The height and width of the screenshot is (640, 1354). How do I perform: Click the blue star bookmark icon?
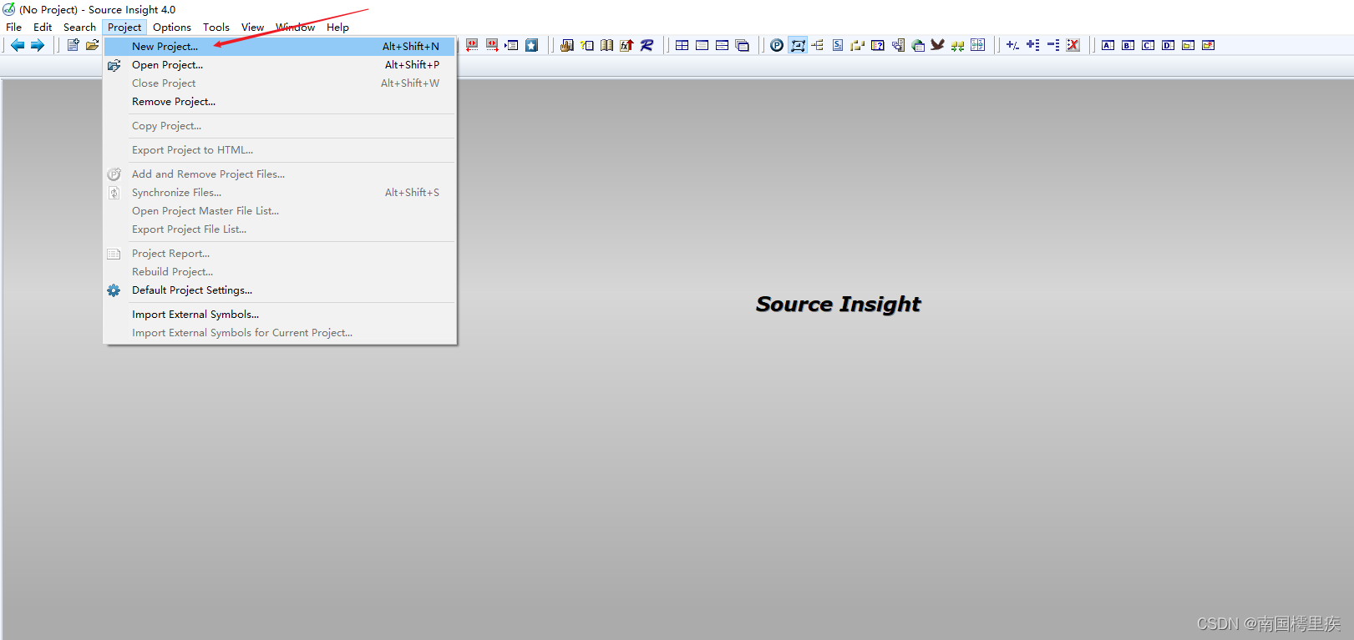coord(532,45)
